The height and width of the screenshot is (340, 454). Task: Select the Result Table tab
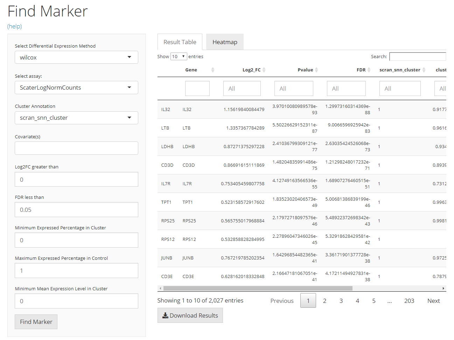180,42
